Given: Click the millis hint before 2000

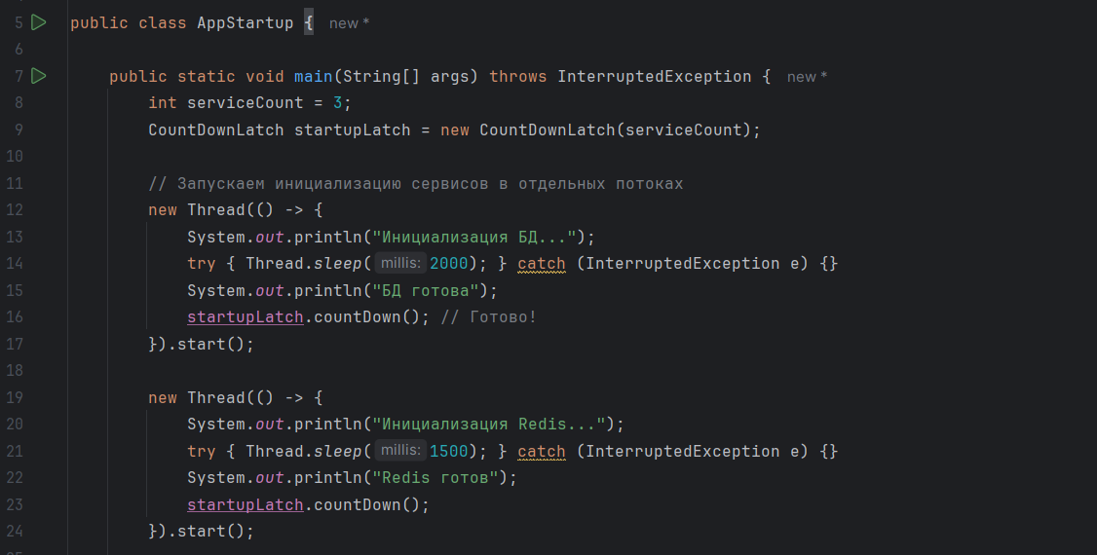Looking at the screenshot, I should click(400, 263).
